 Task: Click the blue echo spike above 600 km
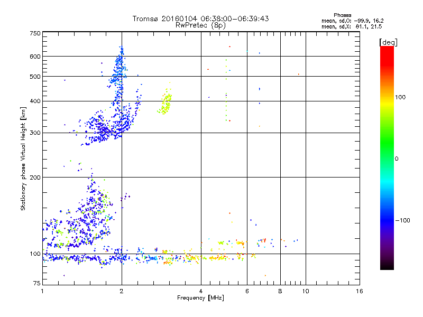tap(121, 51)
